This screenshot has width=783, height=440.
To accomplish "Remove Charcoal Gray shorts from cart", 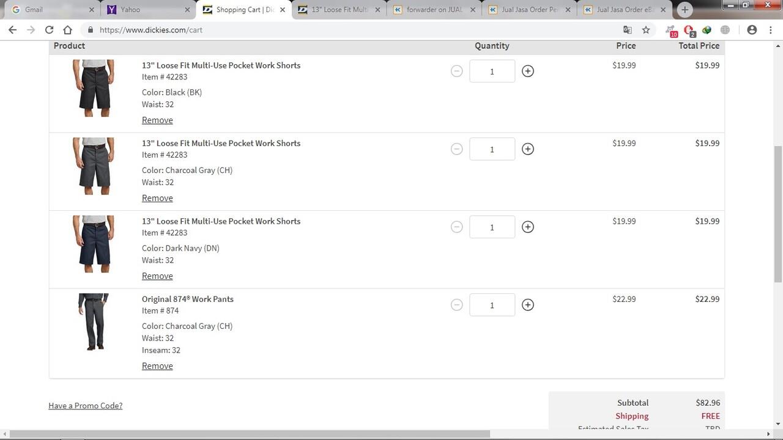I will click(157, 198).
